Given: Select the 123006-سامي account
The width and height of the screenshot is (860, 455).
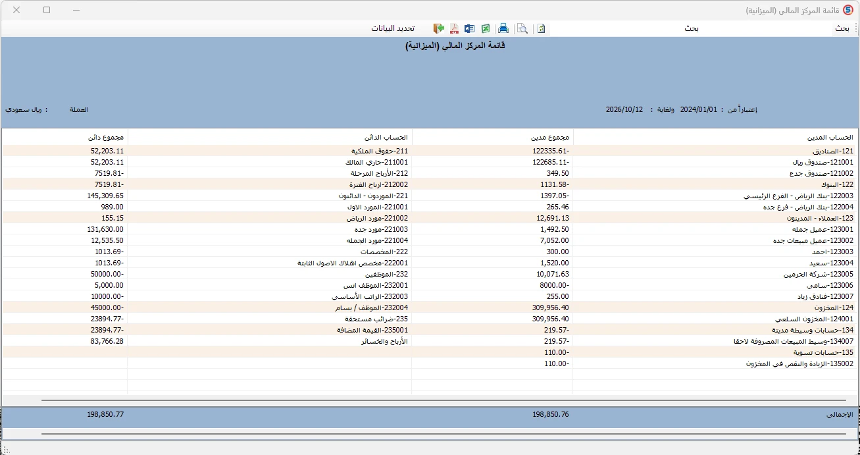Looking at the screenshot, I should click(831, 285).
